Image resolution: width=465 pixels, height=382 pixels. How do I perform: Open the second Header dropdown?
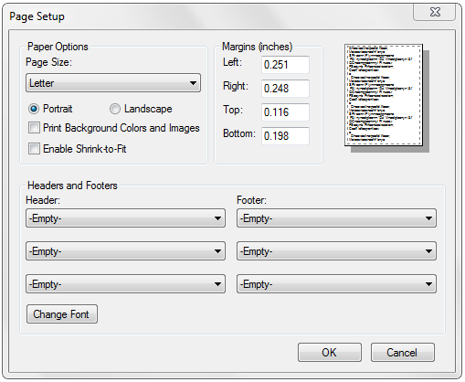coord(125,251)
